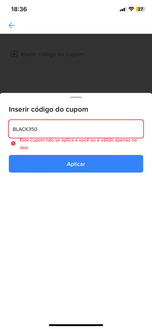The image size is (152, 329).
Task: Tap the word 'app.' in the error message
Action: pos(24,147)
